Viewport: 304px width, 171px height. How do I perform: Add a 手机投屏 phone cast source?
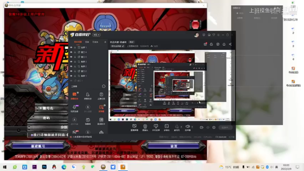pyautogui.click(x=156, y=128)
